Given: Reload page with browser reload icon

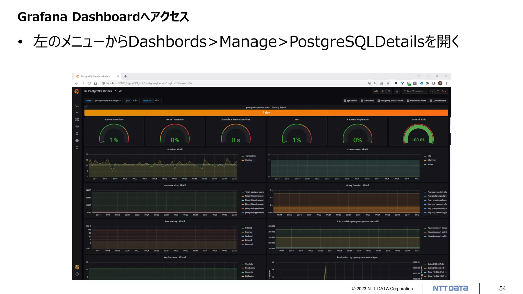Looking at the screenshot, I should click(89, 83).
